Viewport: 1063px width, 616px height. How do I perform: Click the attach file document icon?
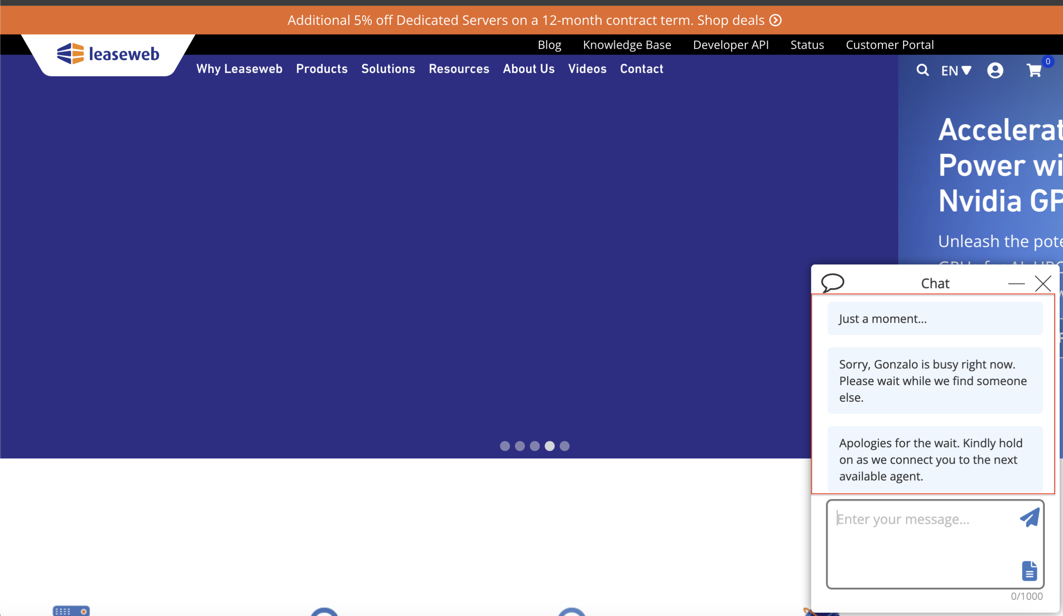click(1029, 571)
